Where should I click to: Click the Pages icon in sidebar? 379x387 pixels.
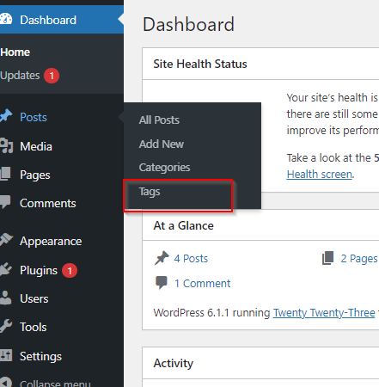(5, 174)
